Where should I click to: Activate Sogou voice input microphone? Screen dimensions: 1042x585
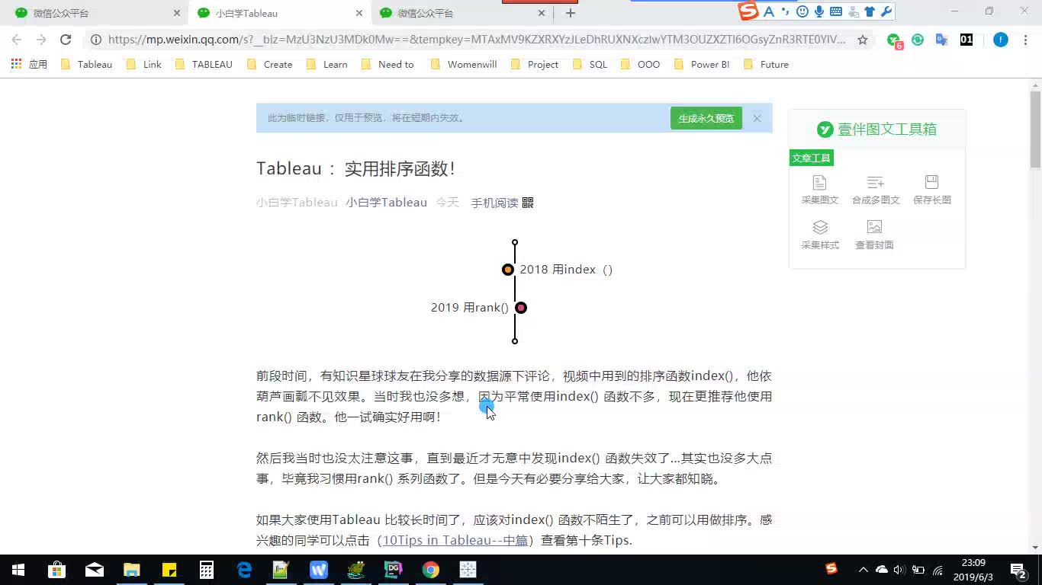click(x=819, y=11)
